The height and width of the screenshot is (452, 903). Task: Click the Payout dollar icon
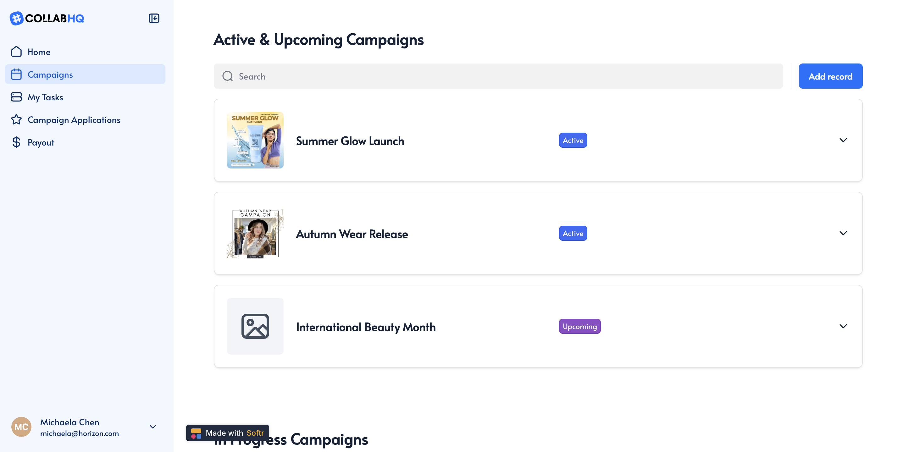(x=16, y=142)
